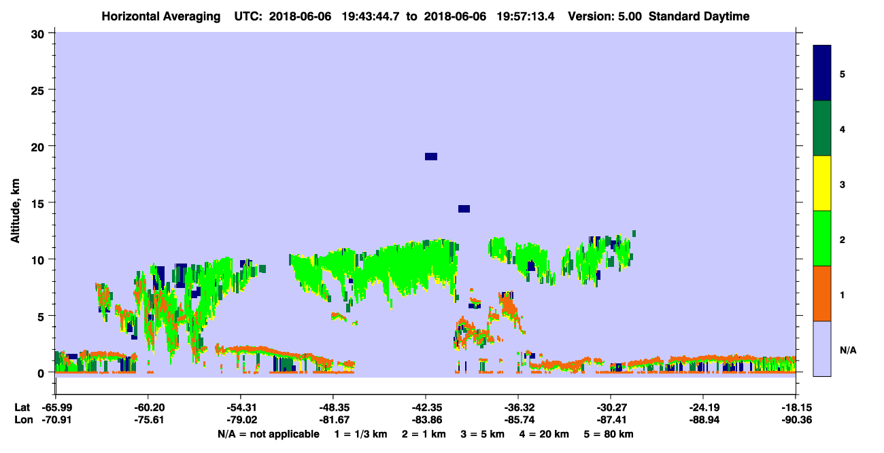Screen dimensions: 884x453
Task: Click legend text 'N/A = not applicable'
Action: [268, 434]
